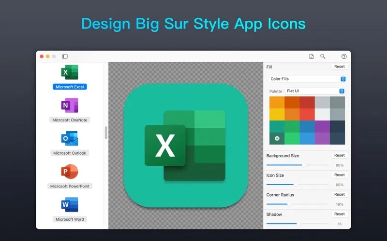This screenshot has height=241, width=387.
Task: Reset the Fill setting
Action: tap(339, 67)
